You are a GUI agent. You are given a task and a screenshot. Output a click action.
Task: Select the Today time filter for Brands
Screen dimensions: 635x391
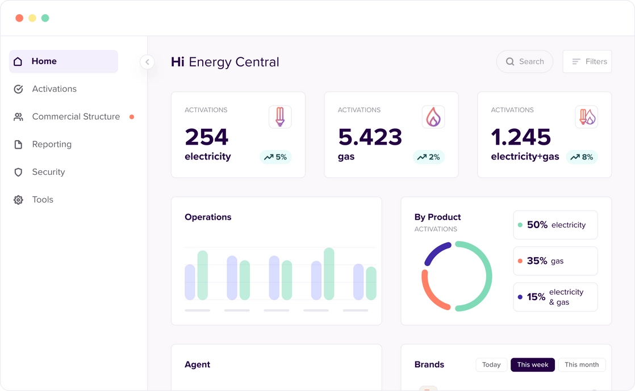pyautogui.click(x=491, y=364)
